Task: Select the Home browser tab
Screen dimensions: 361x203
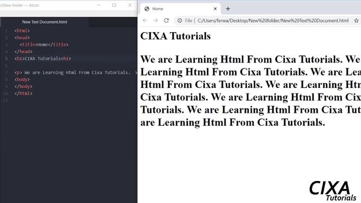Action: 180,9
